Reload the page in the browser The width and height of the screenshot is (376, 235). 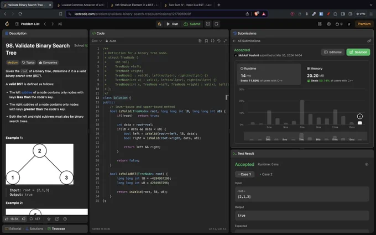click(x=20, y=14)
